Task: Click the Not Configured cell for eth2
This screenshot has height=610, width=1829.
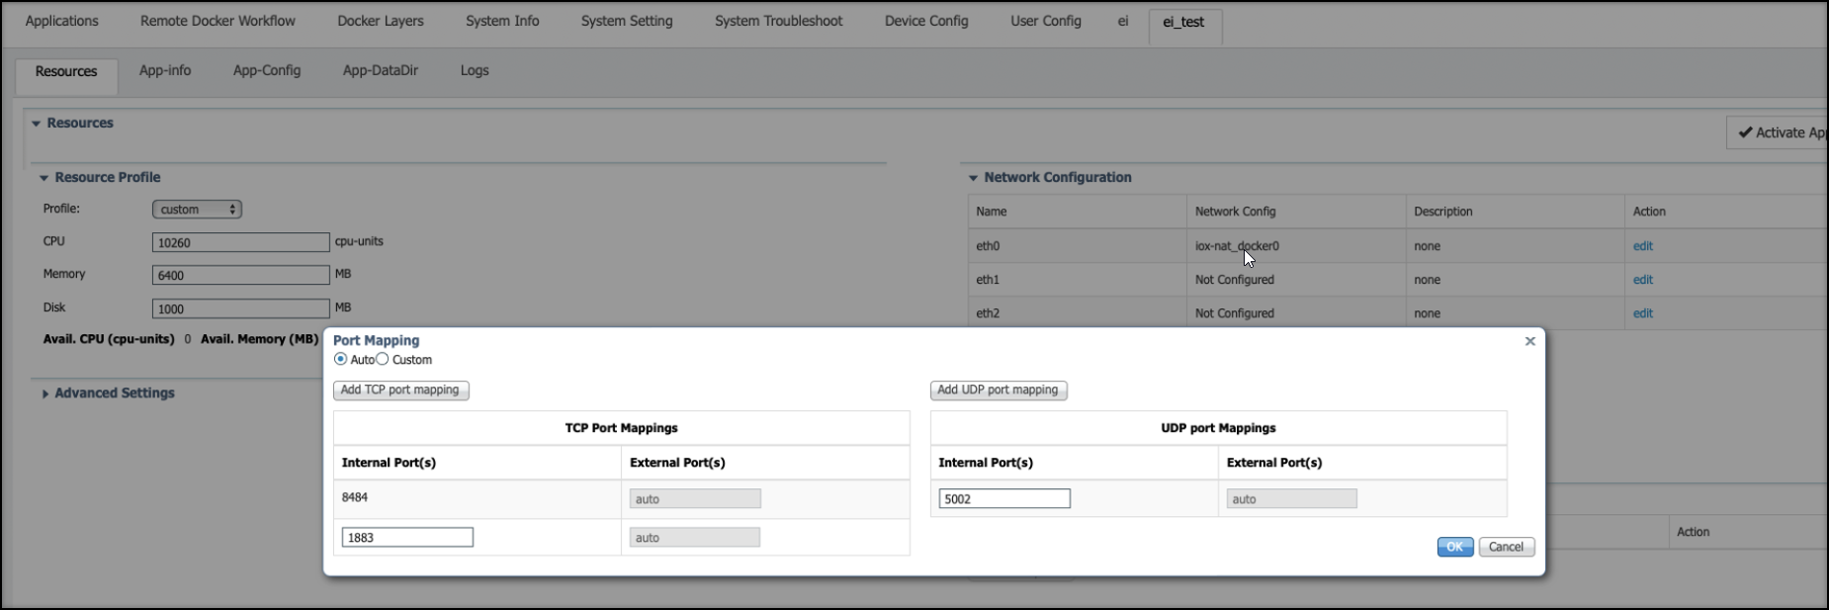Action: (1295, 313)
